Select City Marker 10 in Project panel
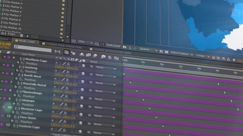This screenshot has width=243, height=136. [12, 28]
